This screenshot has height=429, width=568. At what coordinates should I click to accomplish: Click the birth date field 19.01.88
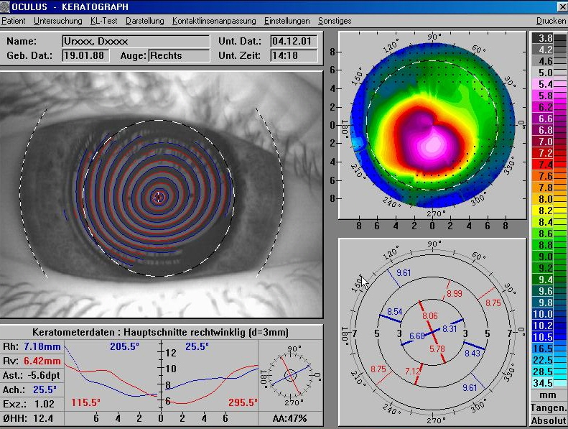tap(86, 55)
